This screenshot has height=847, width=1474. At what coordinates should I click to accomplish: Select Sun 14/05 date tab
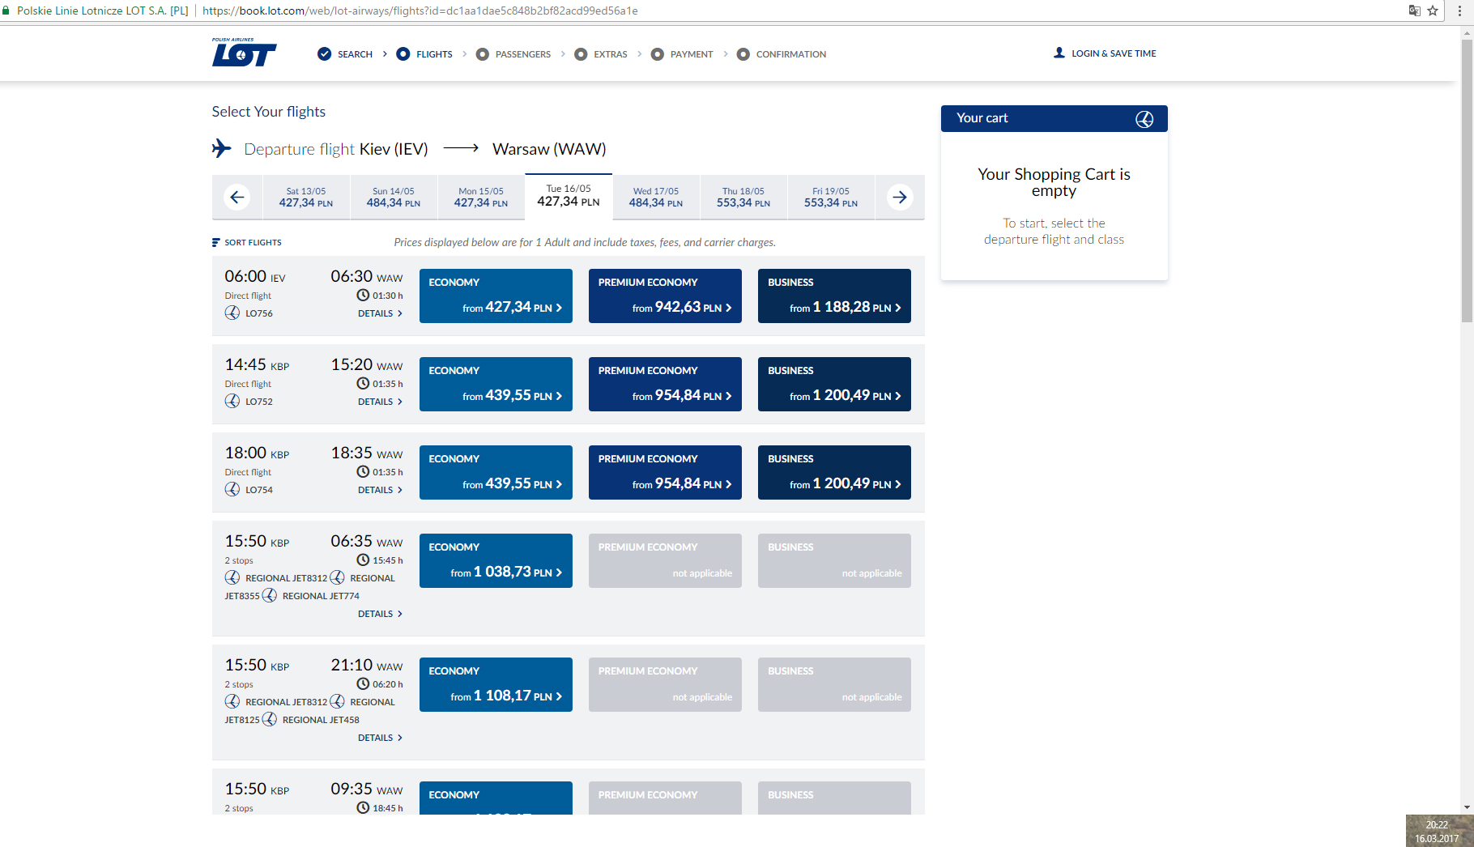click(x=394, y=198)
